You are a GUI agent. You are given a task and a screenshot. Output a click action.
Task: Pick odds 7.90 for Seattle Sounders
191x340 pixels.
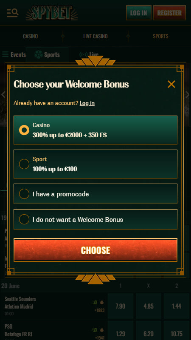click(x=121, y=306)
